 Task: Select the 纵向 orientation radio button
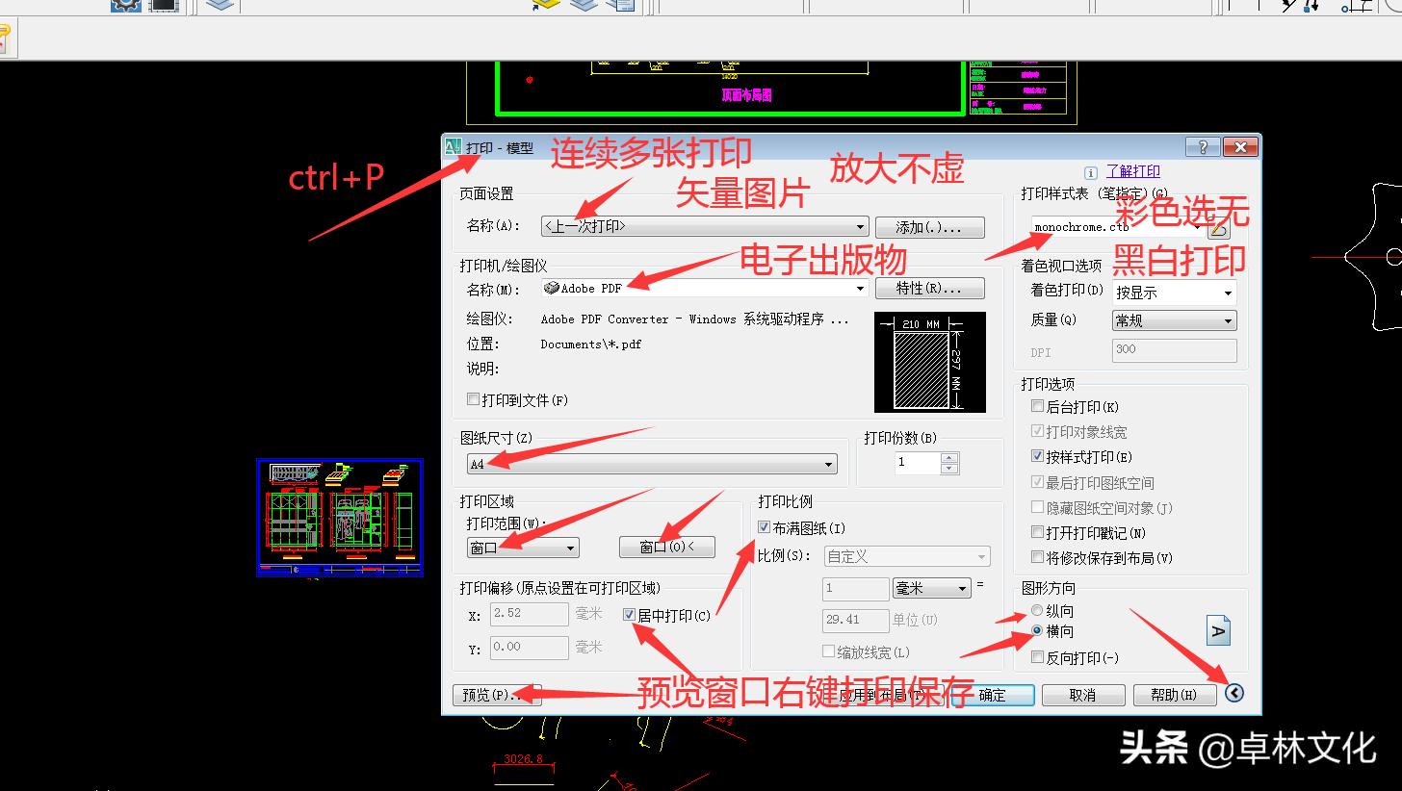point(1037,610)
